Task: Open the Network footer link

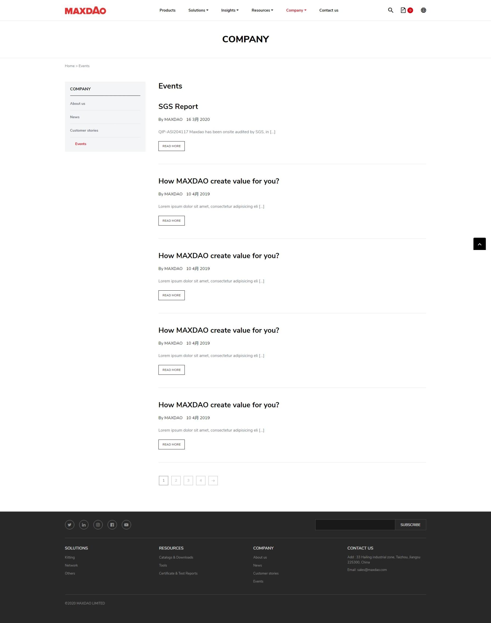Action: (71, 565)
